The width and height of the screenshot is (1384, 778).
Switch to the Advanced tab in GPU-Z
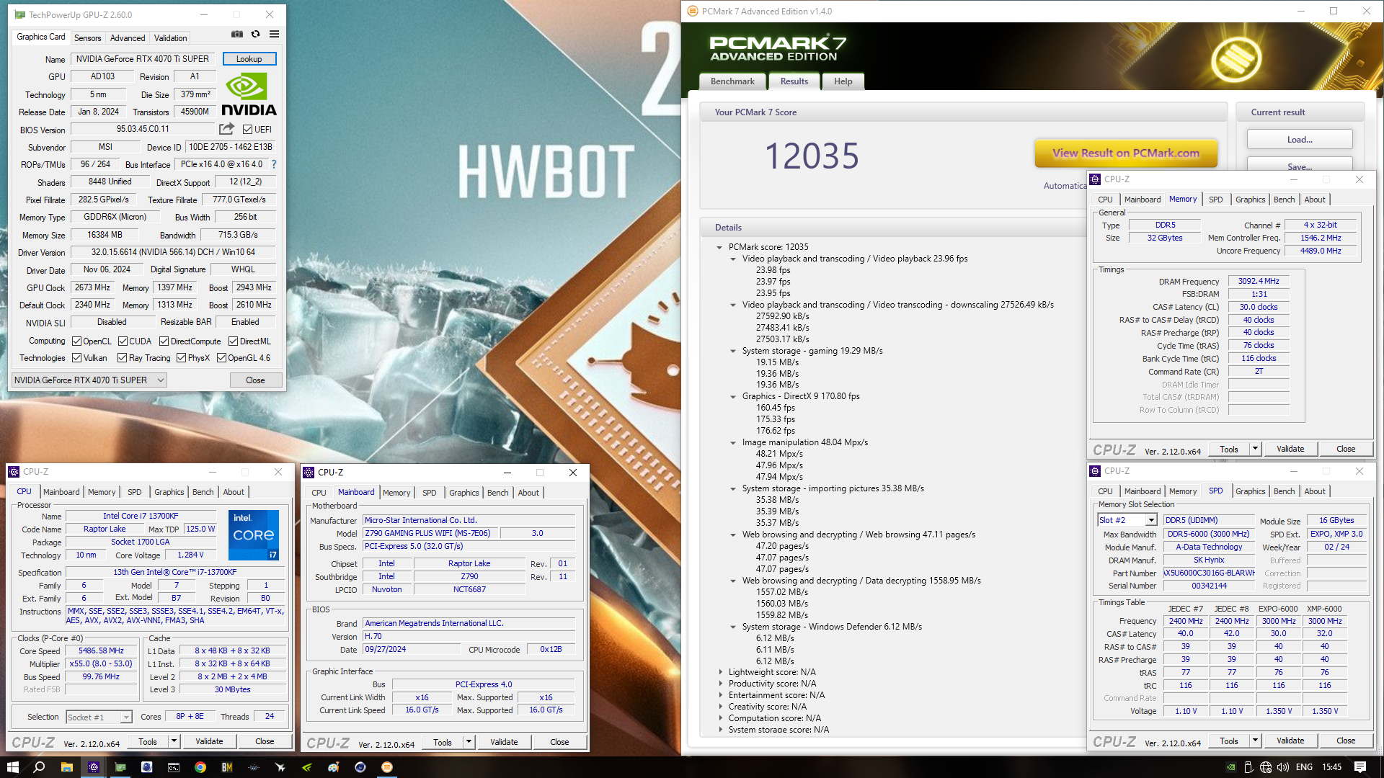point(128,37)
